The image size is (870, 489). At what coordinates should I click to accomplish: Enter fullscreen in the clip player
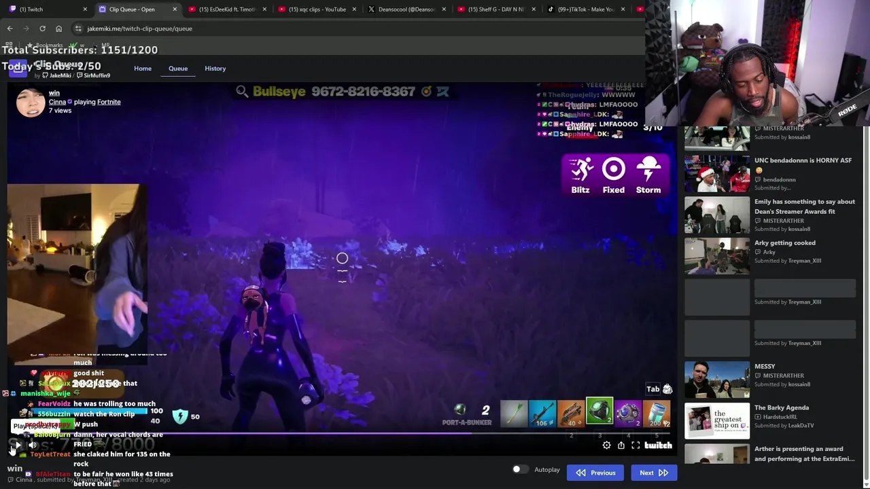point(636,446)
